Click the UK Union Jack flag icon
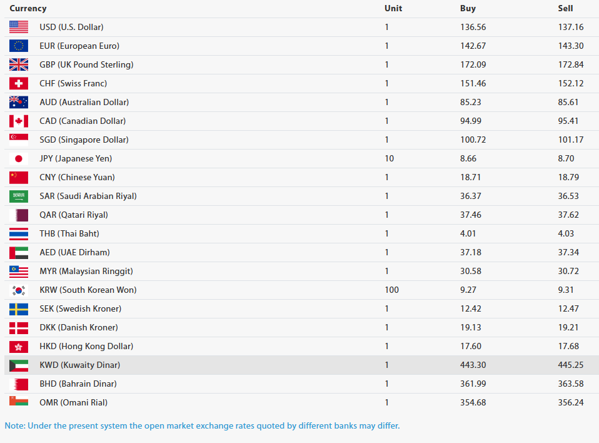This screenshot has height=443, width=599. pos(19,64)
